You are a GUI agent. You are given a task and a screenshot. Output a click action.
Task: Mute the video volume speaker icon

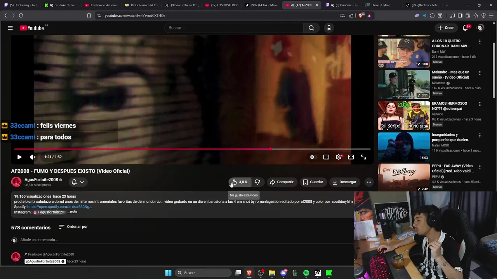pyautogui.click(x=32, y=157)
